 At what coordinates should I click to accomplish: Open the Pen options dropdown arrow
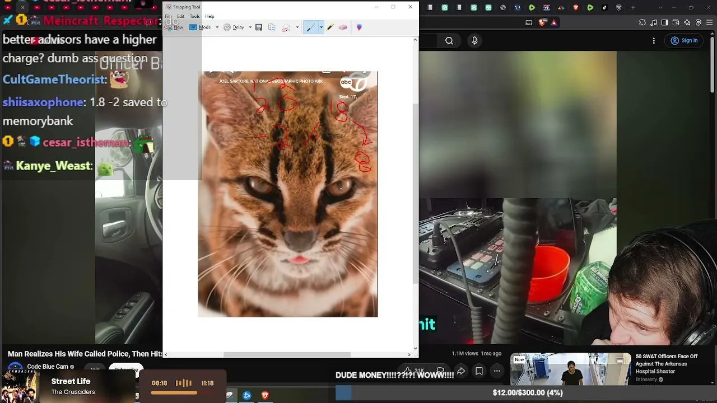(x=321, y=27)
